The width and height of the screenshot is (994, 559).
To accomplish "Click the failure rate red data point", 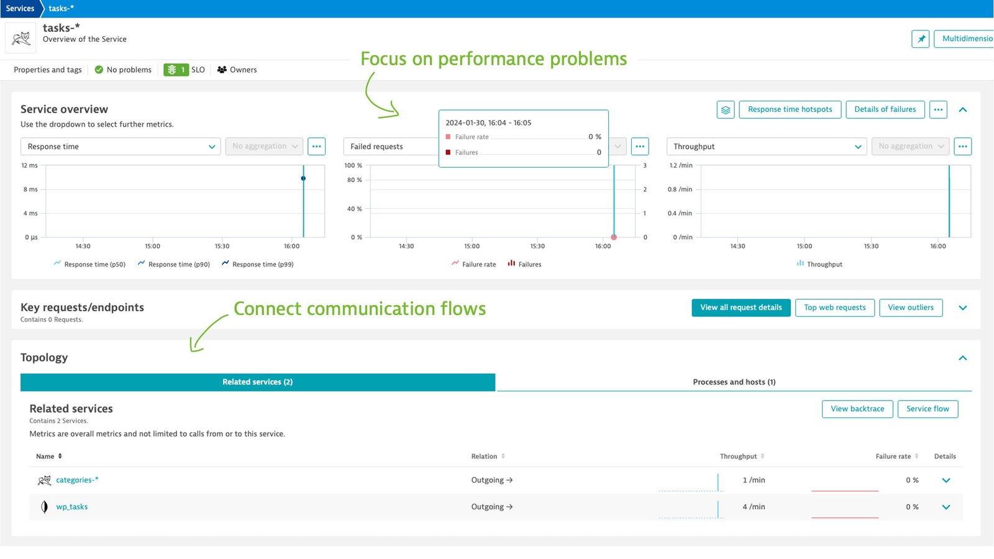I will pyautogui.click(x=614, y=237).
